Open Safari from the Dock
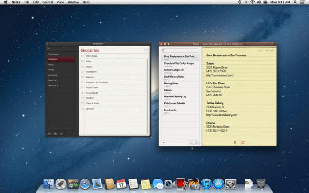The height and width of the screenshot is (193, 309). (x=85, y=184)
